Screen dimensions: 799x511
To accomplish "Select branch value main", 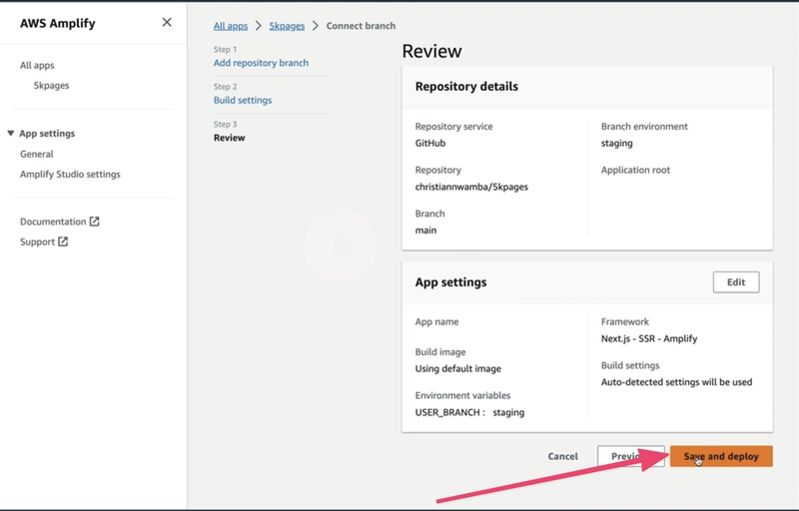I will coord(425,231).
